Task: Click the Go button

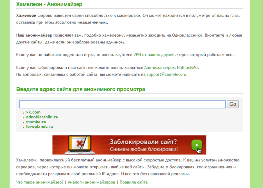Action: 233,104
